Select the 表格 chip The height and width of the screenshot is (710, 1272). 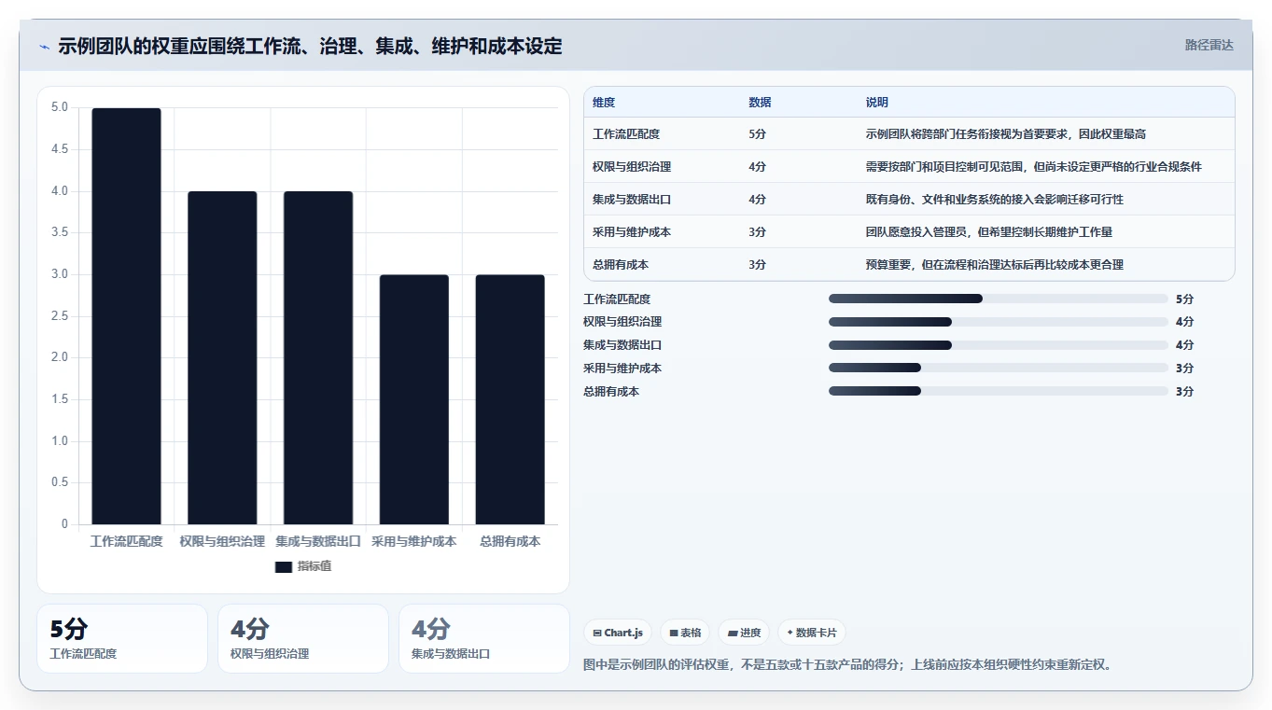tap(685, 633)
